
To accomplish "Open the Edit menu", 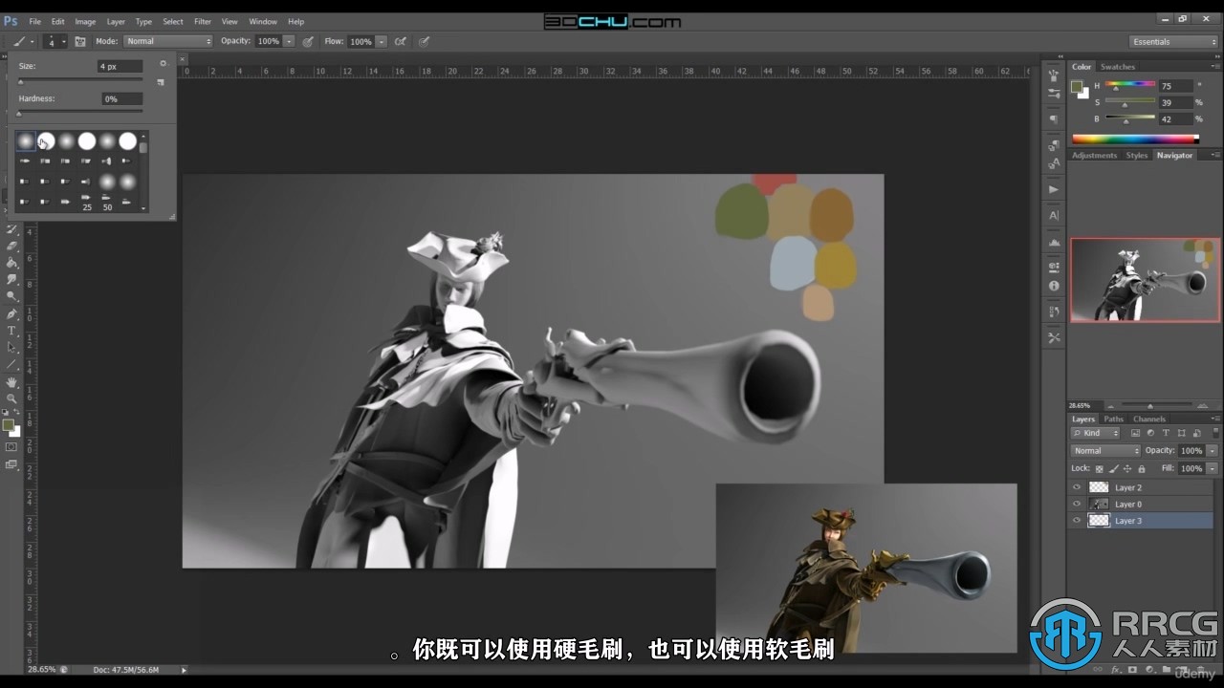I will 58,21.
